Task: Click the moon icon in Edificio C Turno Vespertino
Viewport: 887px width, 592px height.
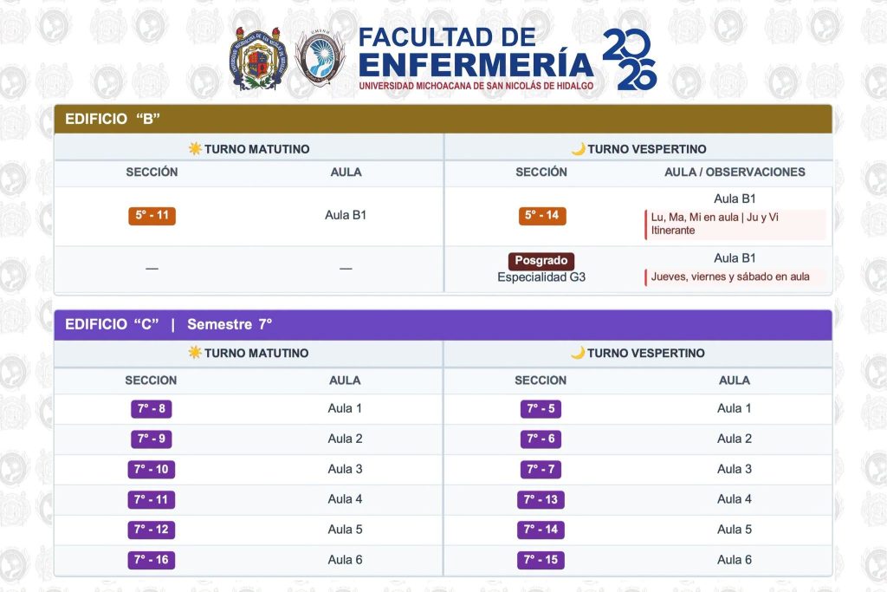Action: pos(578,353)
